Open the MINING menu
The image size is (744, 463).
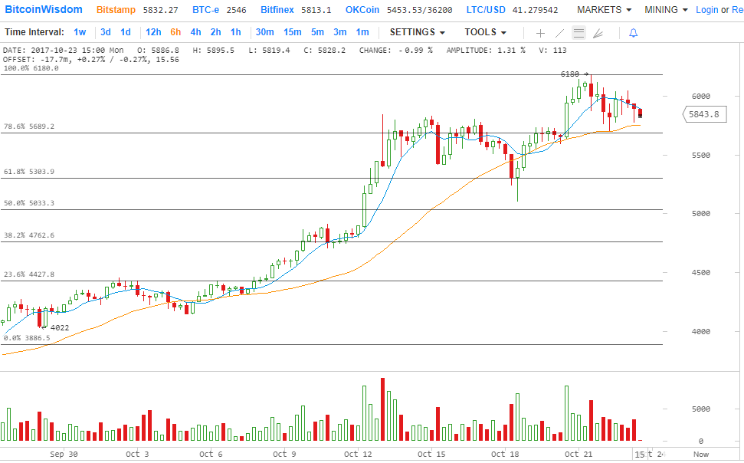pyautogui.click(x=666, y=10)
